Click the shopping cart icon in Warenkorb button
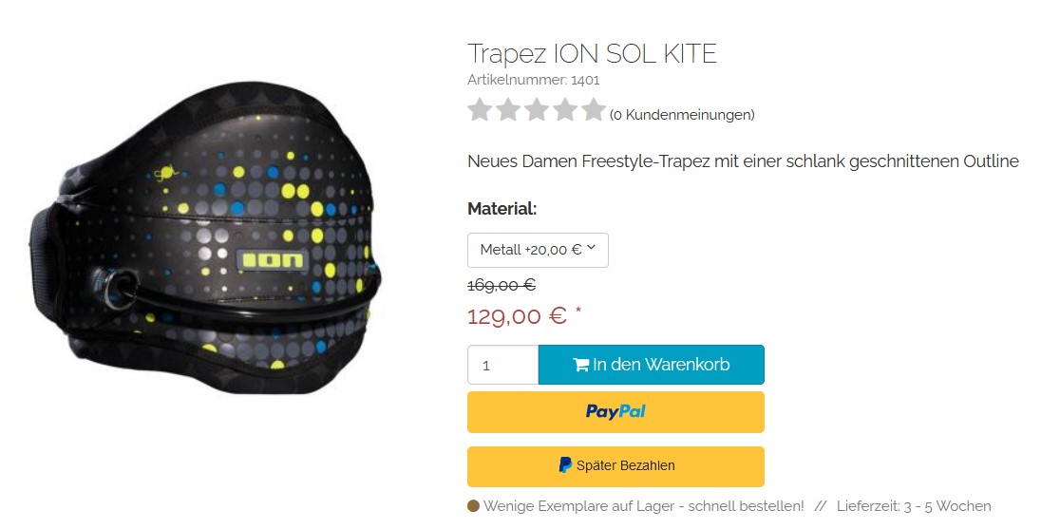This screenshot has width=1041, height=529. 581,365
